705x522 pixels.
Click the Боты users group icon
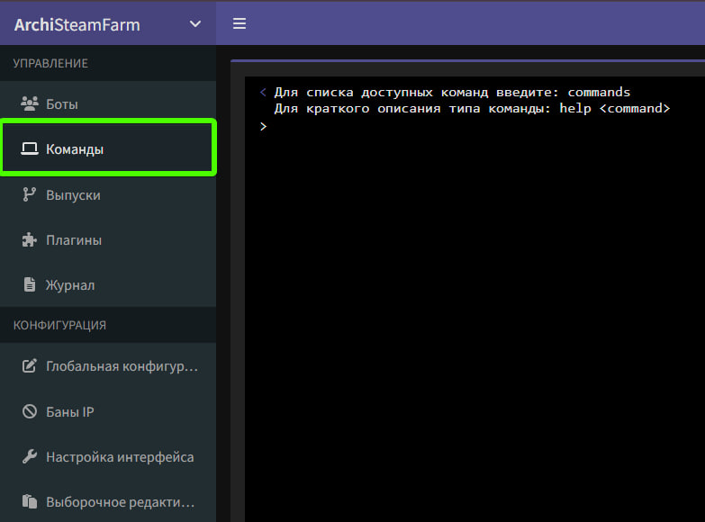(29, 103)
